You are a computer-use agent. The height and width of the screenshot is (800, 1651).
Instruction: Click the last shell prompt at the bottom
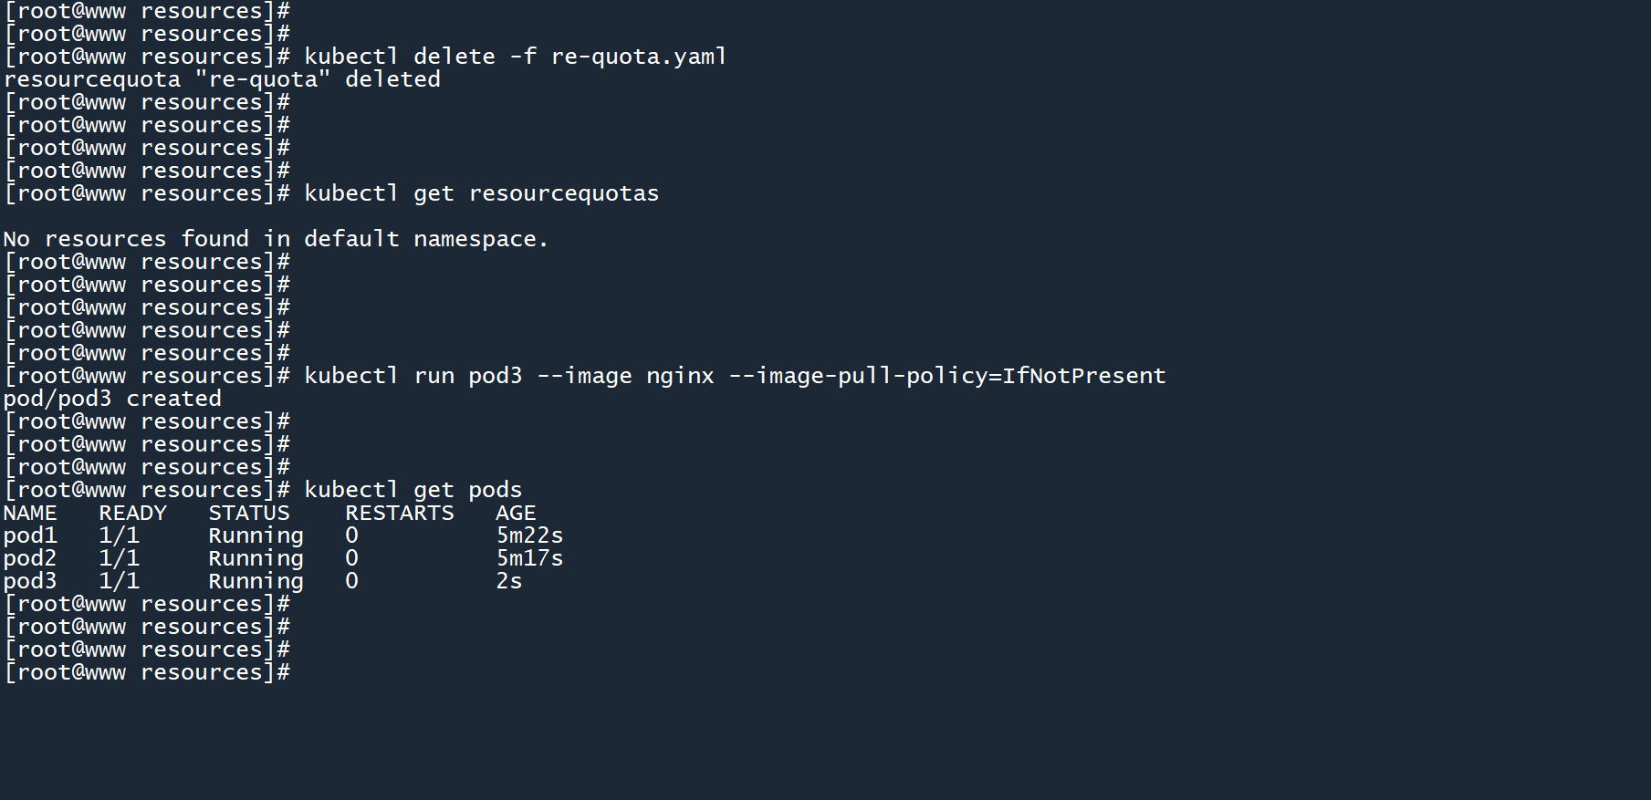click(147, 672)
